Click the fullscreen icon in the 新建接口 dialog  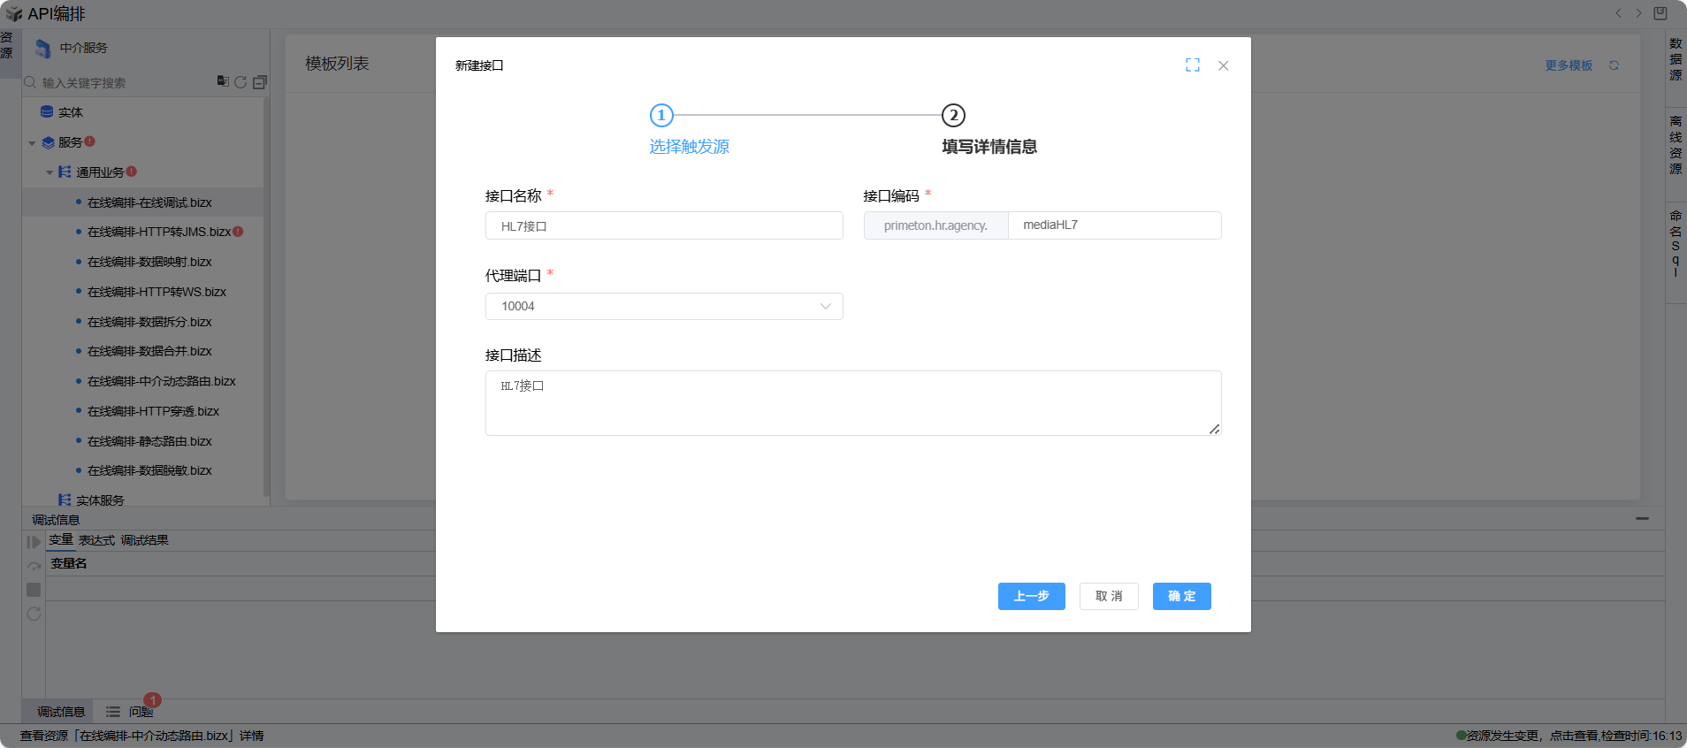pyautogui.click(x=1193, y=65)
